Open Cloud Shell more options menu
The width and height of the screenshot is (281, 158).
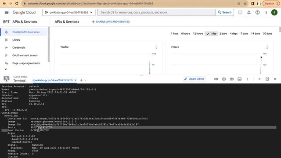[247, 79]
